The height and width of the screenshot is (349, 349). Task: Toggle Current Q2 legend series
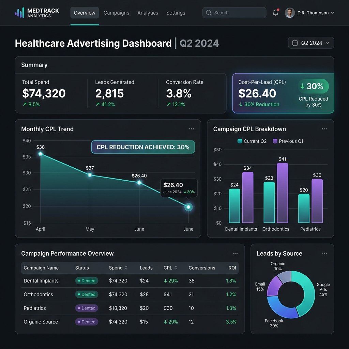coord(252,141)
